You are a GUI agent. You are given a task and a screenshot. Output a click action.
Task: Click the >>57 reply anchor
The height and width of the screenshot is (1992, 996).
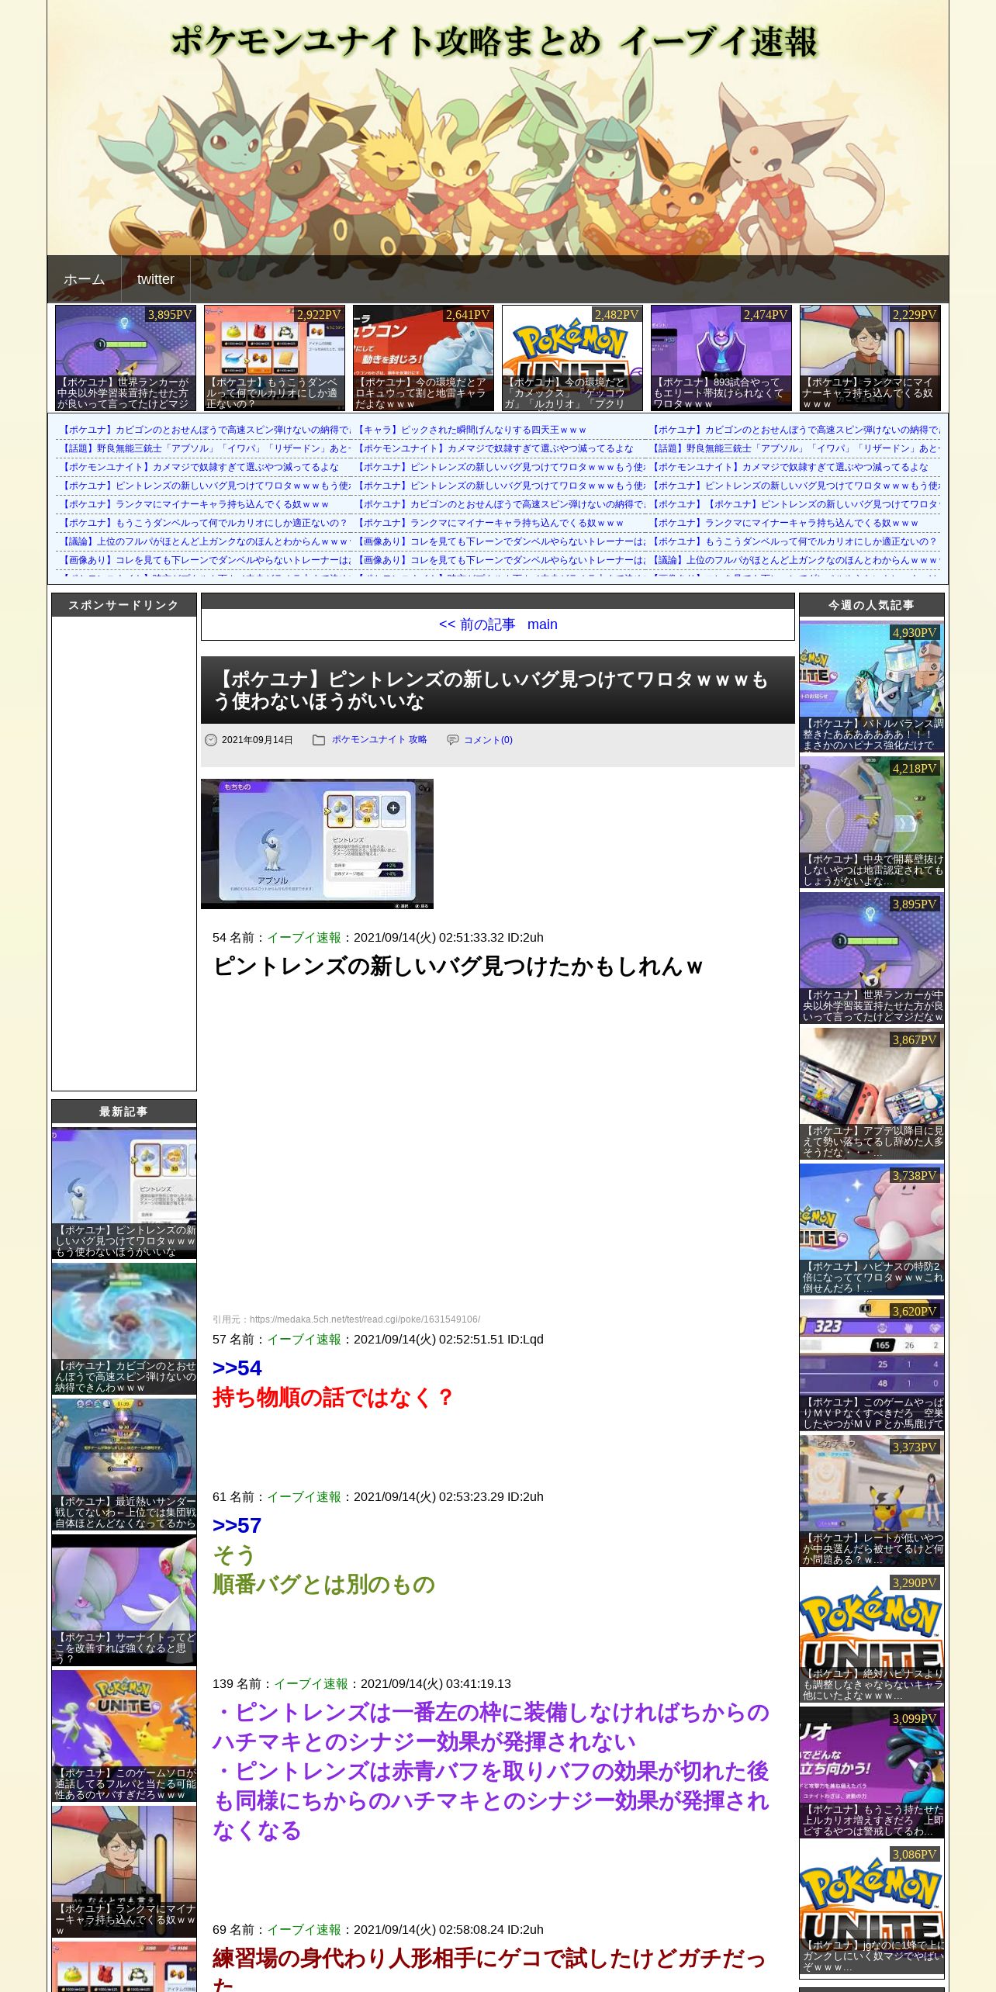coord(237,1525)
